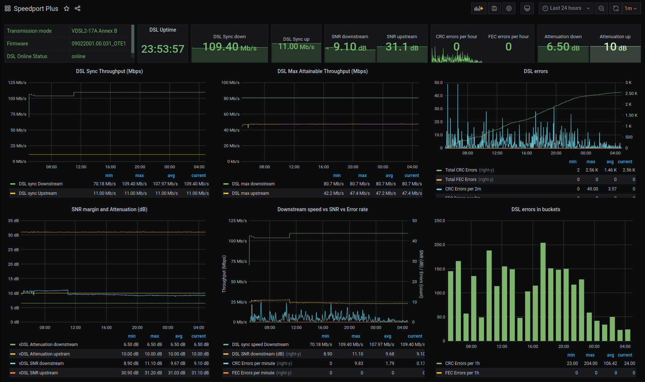Click the Transmission mode table row
Viewport: 645px width, 382px height.
(68, 31)
